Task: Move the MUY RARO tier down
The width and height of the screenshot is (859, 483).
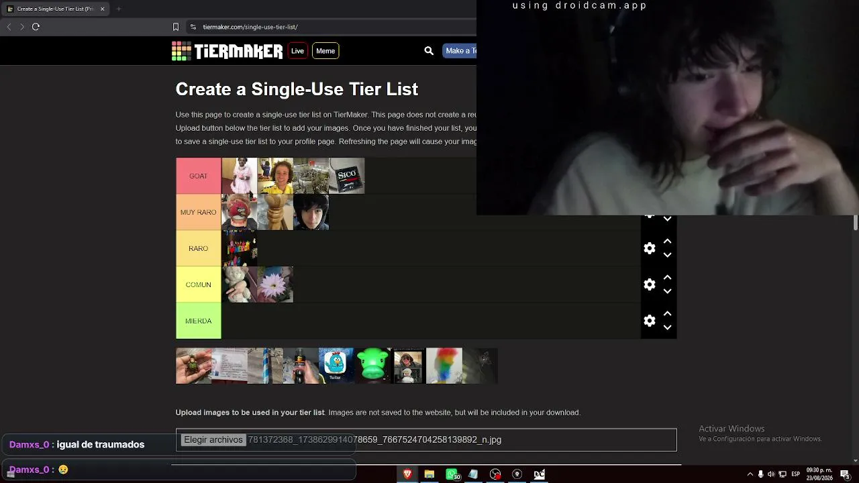Action: pos(667,219)
